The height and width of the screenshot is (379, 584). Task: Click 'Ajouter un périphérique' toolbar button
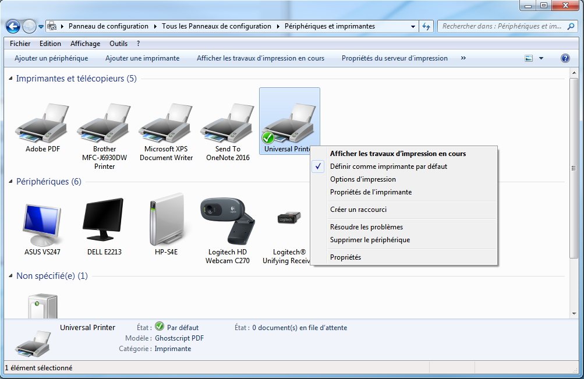pos(51,58)
